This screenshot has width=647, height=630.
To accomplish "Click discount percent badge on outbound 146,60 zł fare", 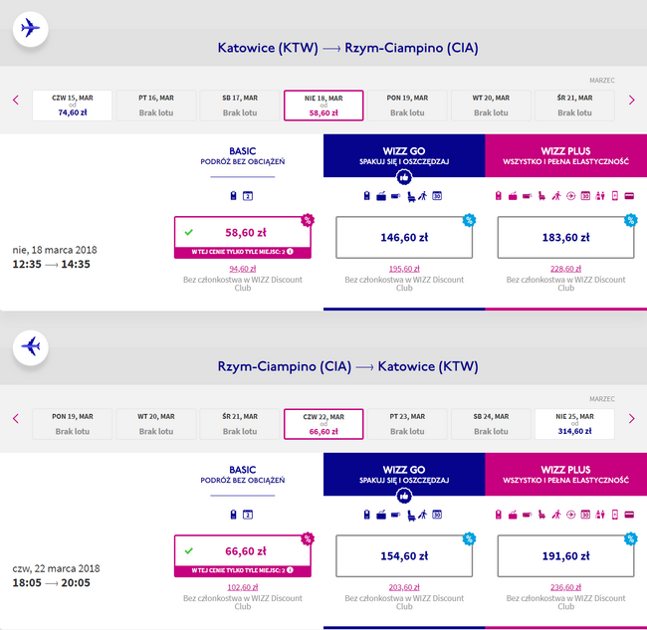I will pyautogui.click(x=469, y=220).
